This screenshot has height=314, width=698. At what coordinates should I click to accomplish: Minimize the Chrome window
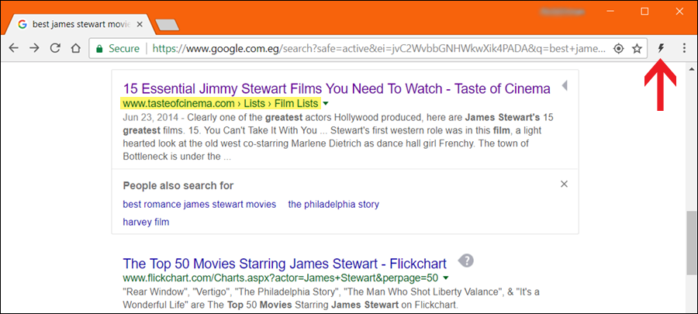coord(610,12)
